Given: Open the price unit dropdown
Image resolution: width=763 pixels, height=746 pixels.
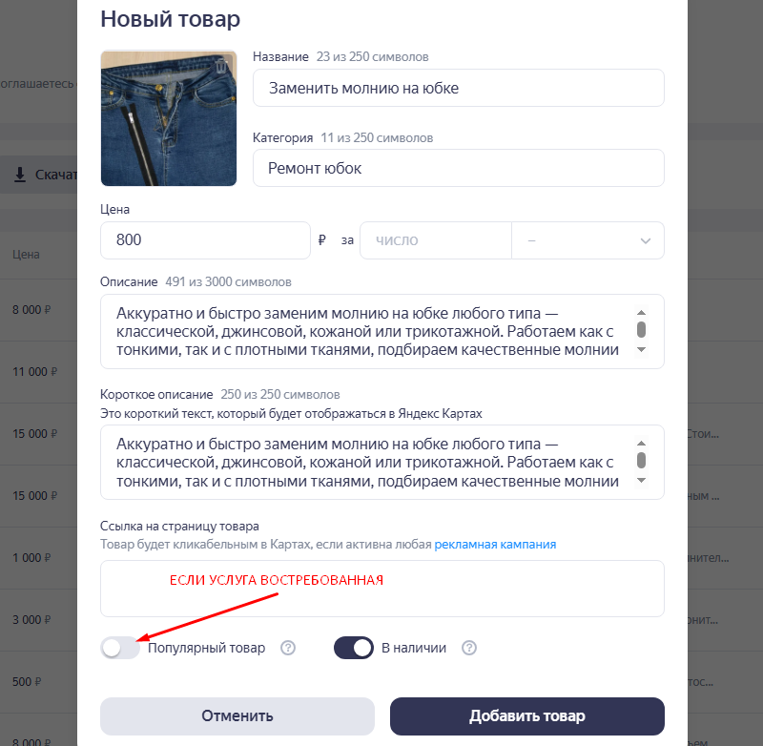Looking at the screenshot, I should coord(588,240).
